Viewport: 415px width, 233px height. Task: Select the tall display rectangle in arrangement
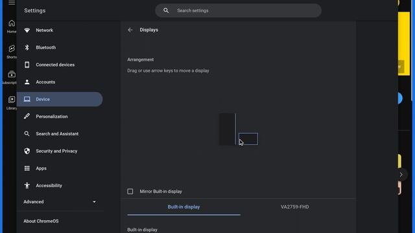pos(227,129)
